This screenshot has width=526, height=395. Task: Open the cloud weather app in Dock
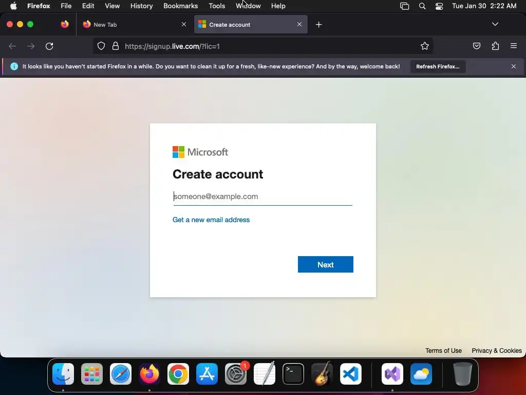421,374
